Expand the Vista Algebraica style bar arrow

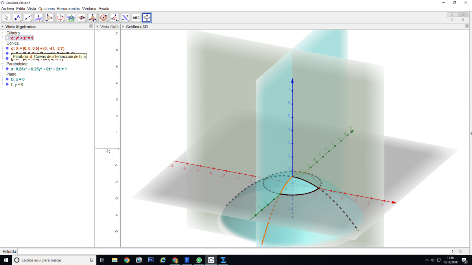(x=2, y=27)
